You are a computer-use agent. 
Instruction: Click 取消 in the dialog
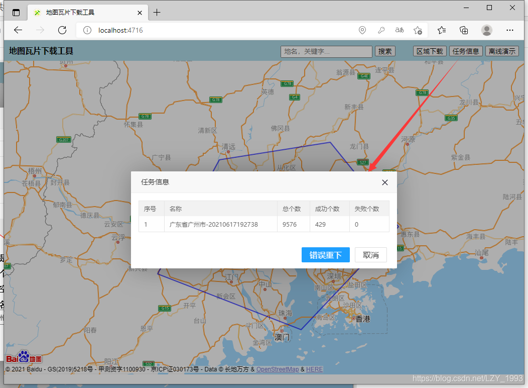tap(371, 255)
